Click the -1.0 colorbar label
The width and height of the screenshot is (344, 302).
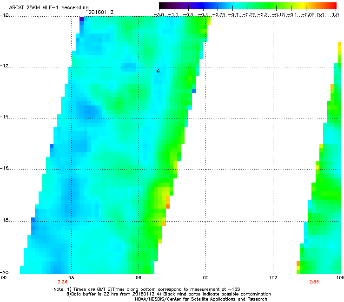click(x=173, y=15)
